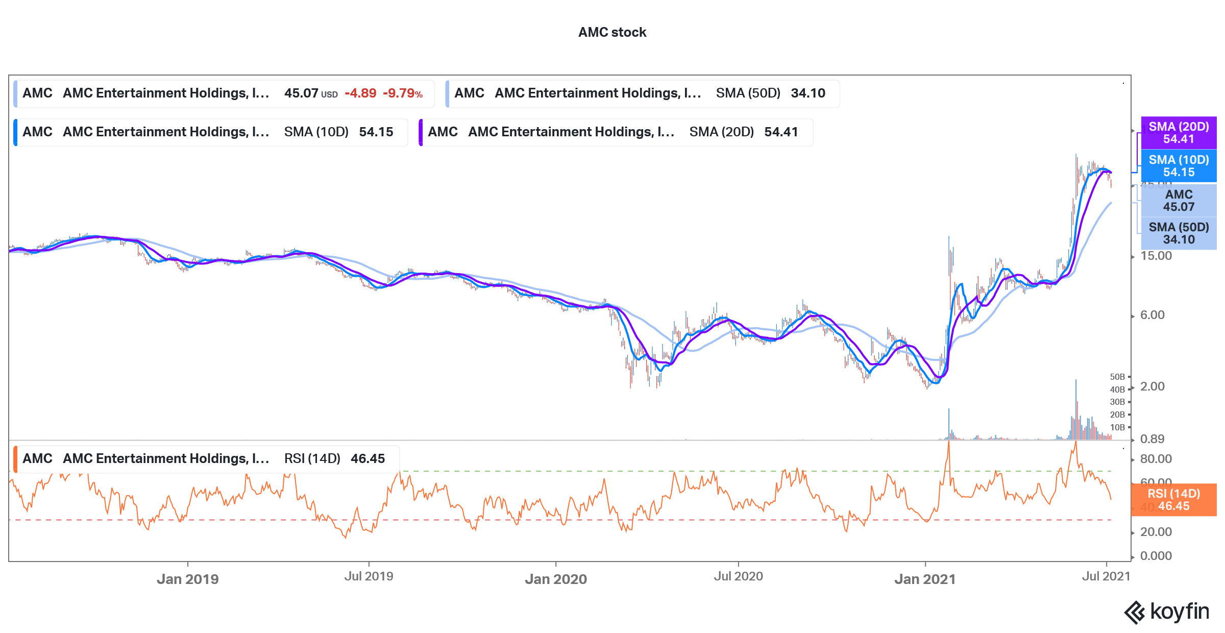This screenshot has height=633, width=1225.
Task: Click the Jan 2019 time axis label
Action: pos(188,579)
